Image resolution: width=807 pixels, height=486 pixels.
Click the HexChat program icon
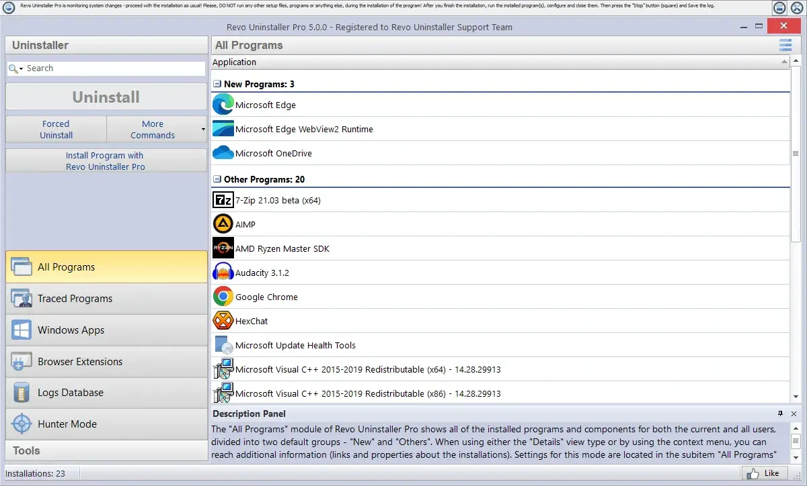223,321
